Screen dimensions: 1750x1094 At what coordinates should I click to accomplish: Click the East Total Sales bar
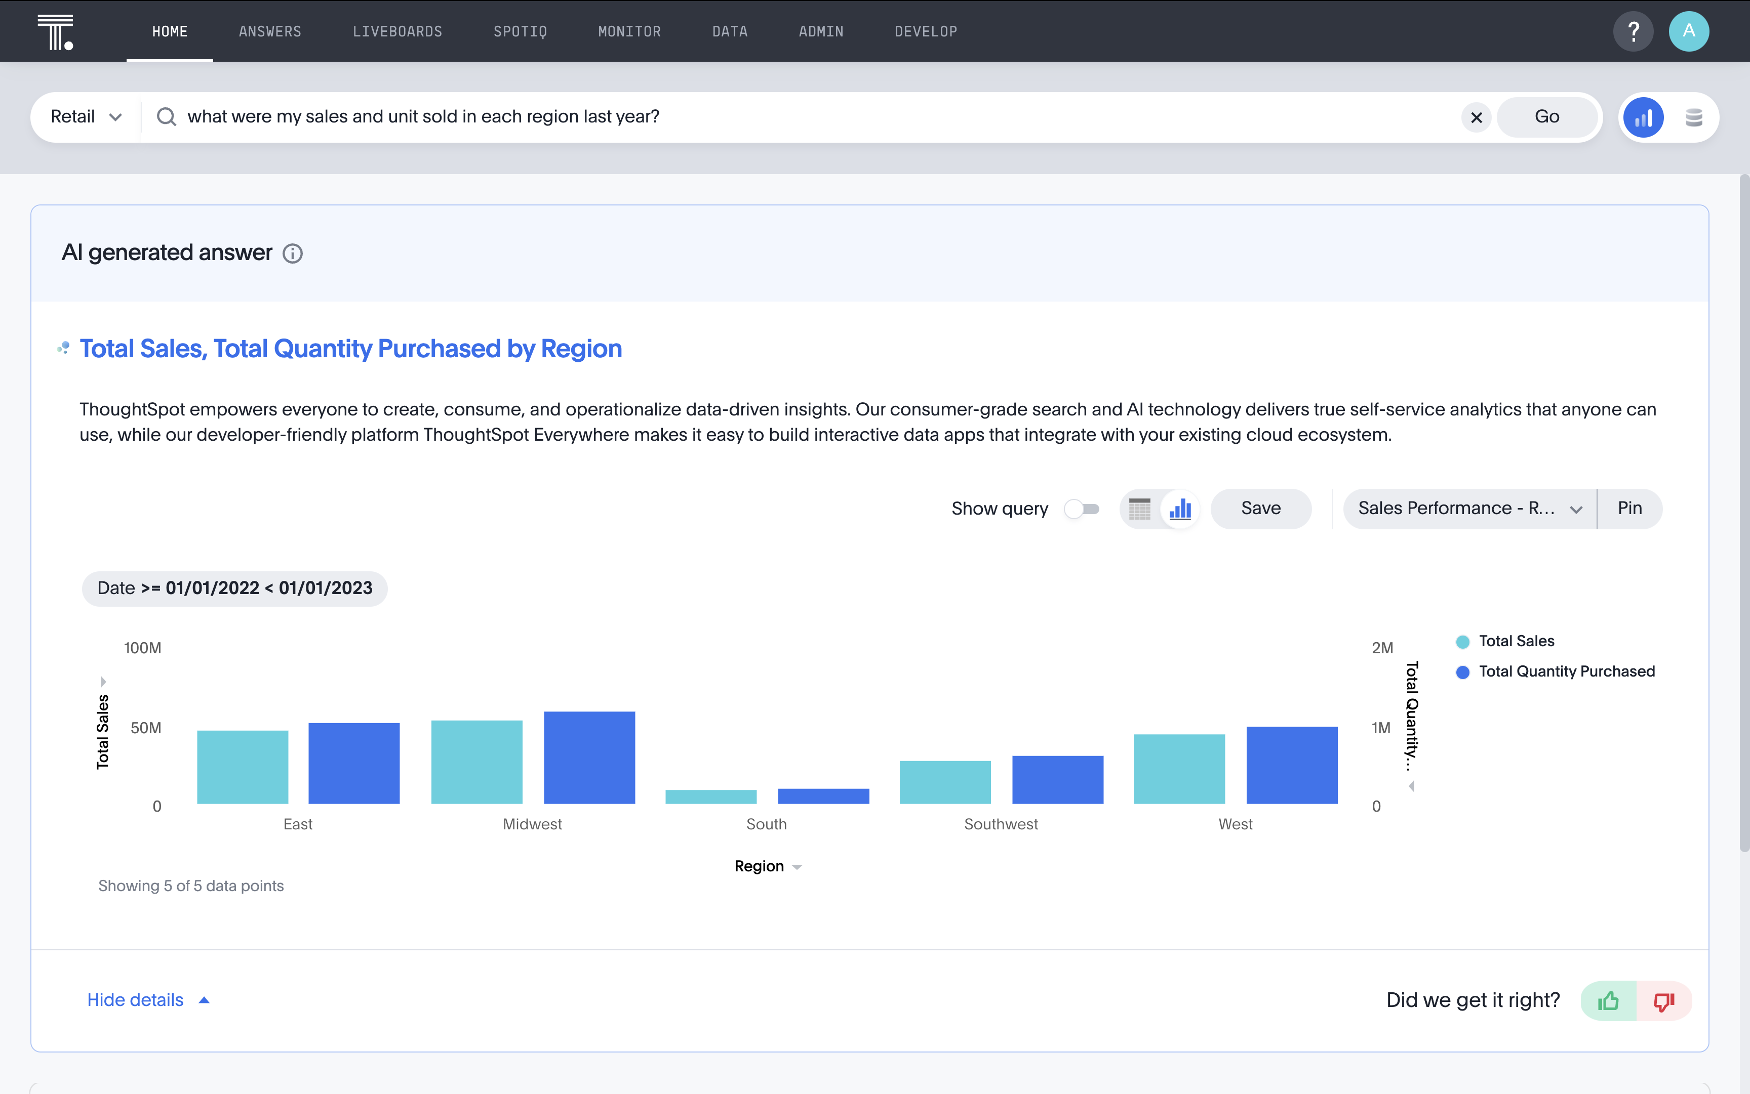pos(243,767)
